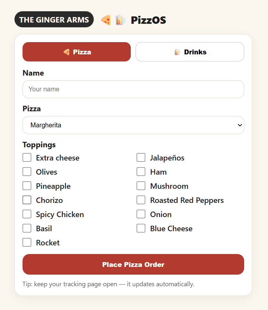Add Pineapple as a topping

[27, 186]
